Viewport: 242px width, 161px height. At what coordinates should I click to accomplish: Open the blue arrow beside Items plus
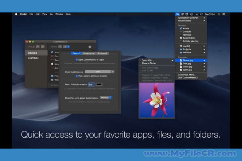68,47
